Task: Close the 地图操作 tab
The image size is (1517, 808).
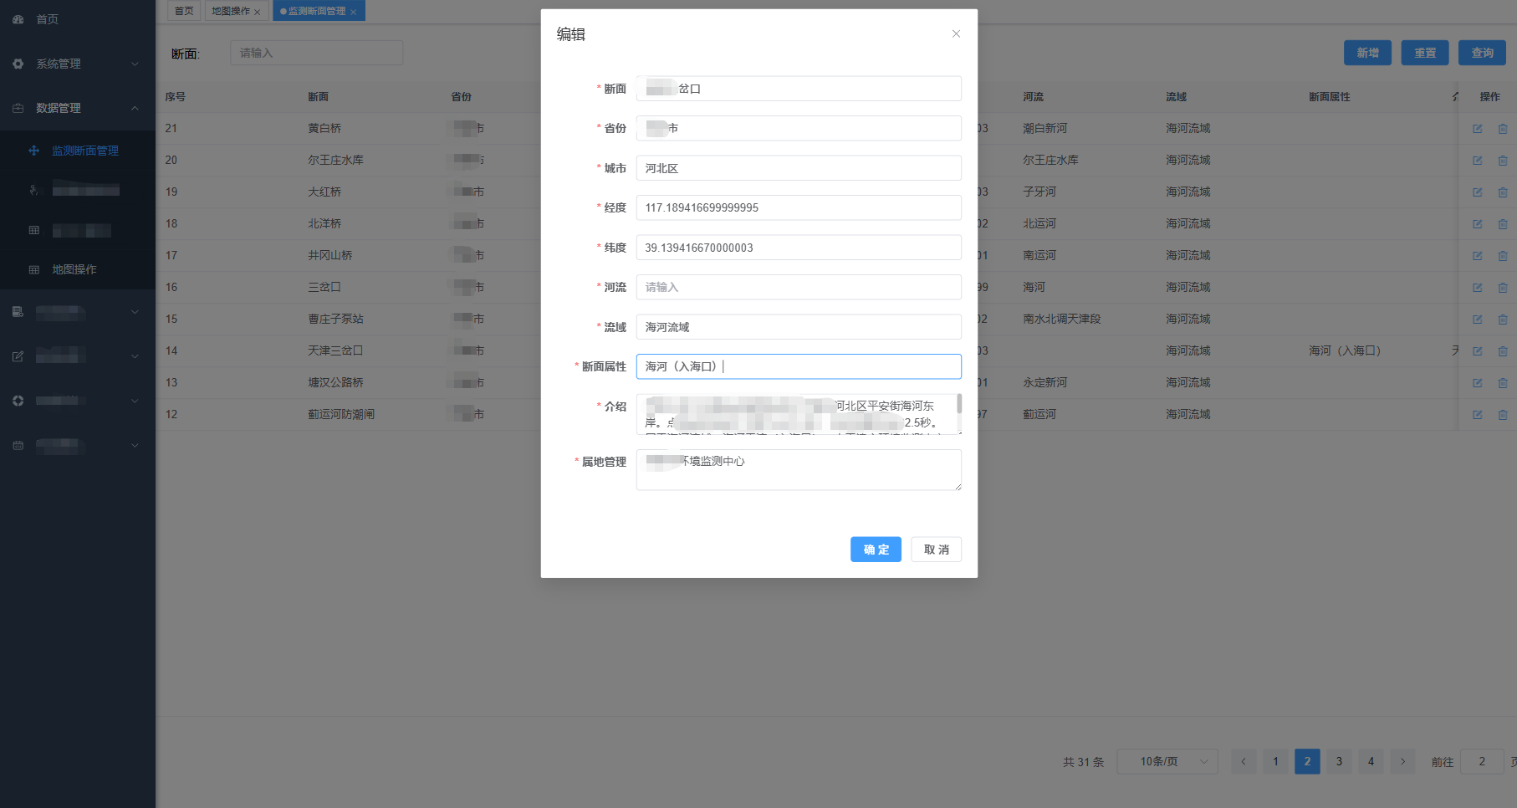Action: [x=258, y=12]
